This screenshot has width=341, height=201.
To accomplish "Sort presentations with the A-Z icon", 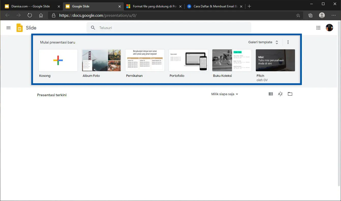I will coord(280,94).
